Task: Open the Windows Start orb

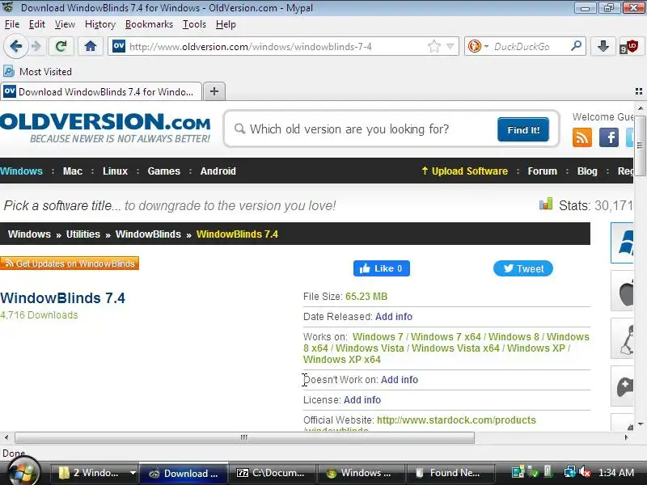Action: [23, 472]
